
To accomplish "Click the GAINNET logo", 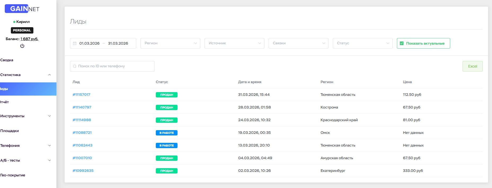I will tap(22, 9).
